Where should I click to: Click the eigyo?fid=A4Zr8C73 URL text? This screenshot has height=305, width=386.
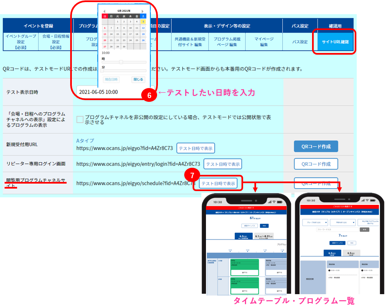(x=124, y=148)
